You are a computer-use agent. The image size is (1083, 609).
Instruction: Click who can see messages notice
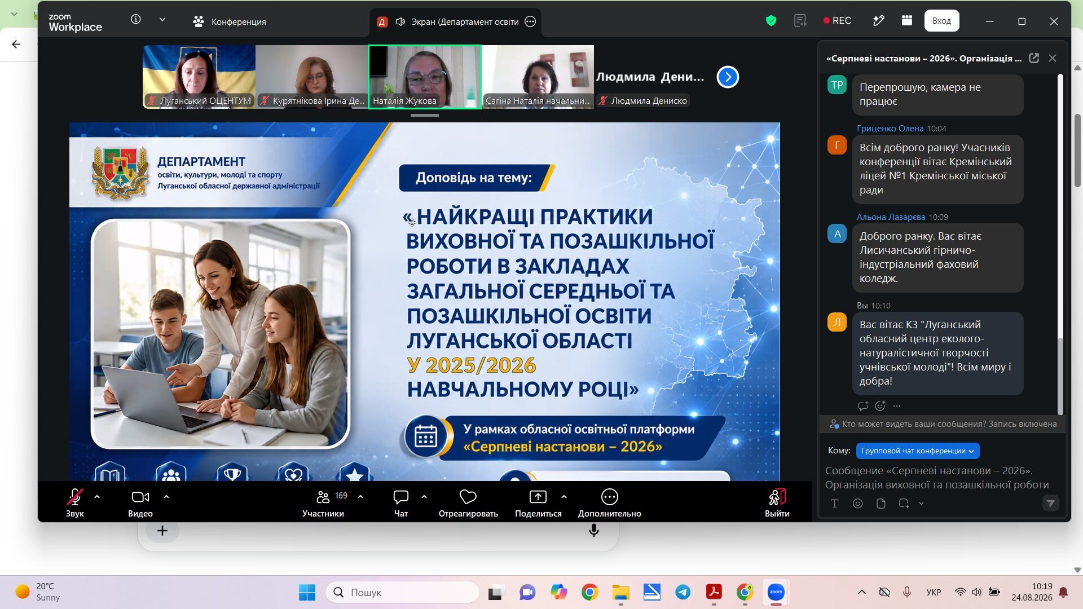coord(943,424)
